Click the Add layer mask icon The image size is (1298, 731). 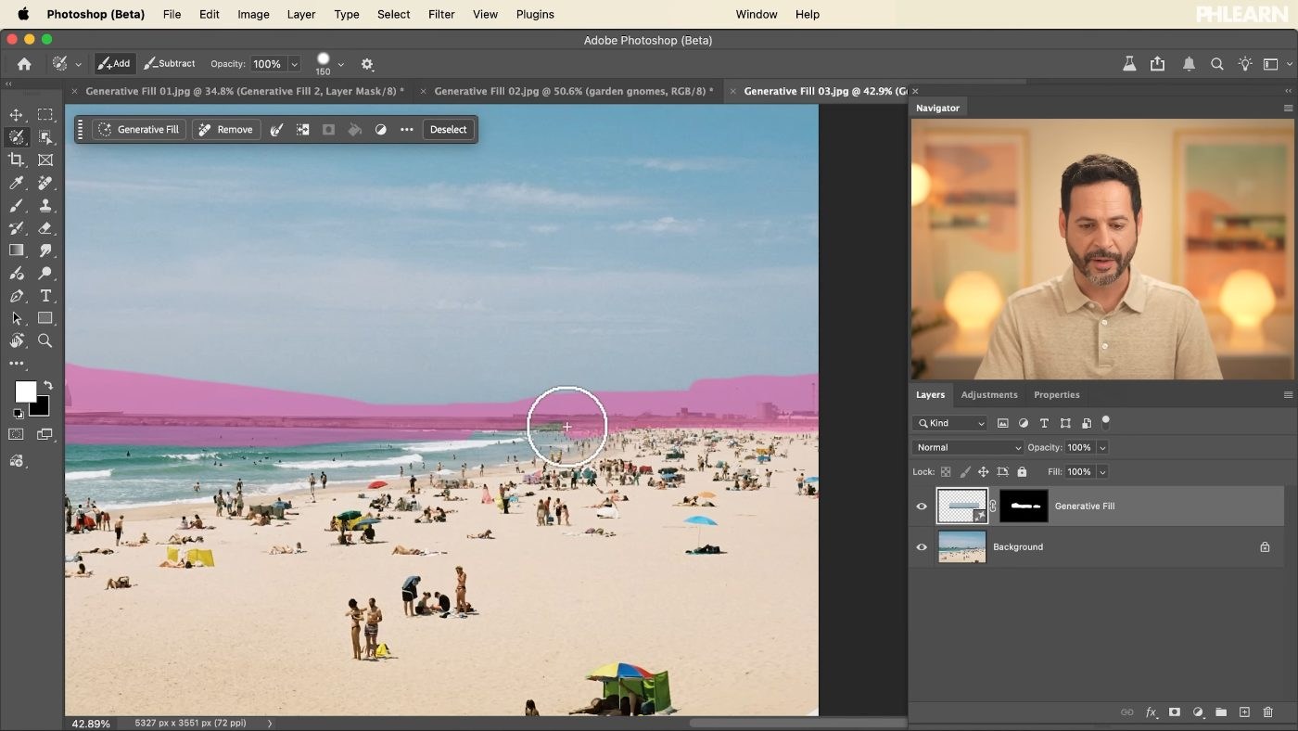coord(1175,712)
